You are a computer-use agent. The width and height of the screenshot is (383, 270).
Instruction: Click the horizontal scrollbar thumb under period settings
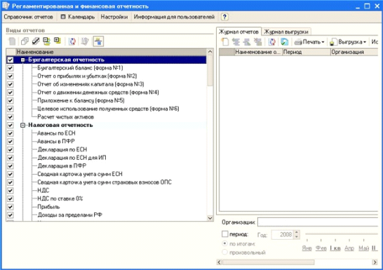tap(268, 262)
